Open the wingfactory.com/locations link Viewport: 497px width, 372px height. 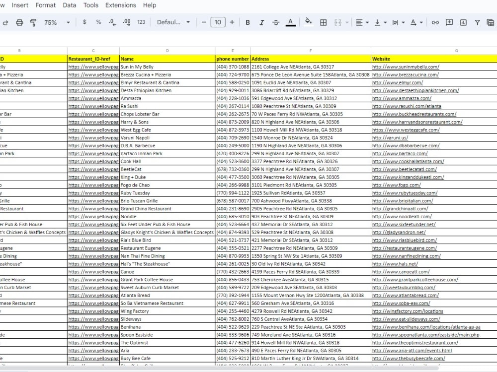tap(408, 311)
